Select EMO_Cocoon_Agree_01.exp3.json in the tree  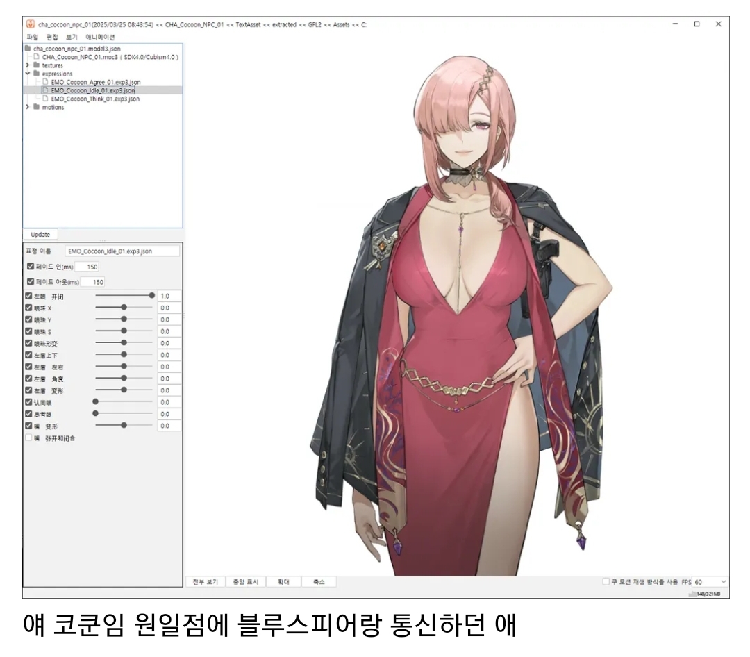coord(96,82)
